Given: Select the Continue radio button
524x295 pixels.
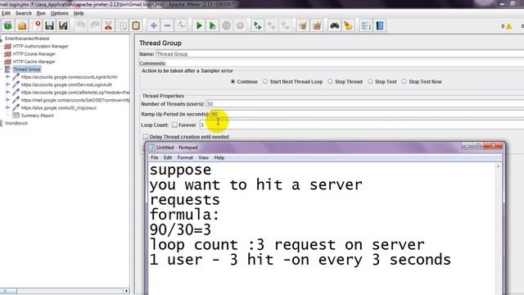Looking at the screenshot, I should tap(233, 82).
